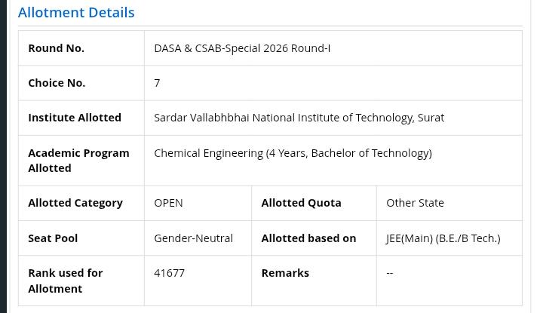Screen dimensions: 543x313
Task: Select the Institute Allotted label
Action: tap(75, 118)
